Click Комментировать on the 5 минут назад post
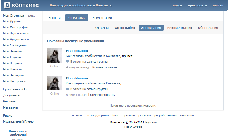This screenshot has width=230, height=140. point(102,95)
